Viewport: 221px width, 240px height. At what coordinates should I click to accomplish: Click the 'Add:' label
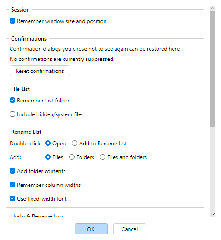[15, 157]
